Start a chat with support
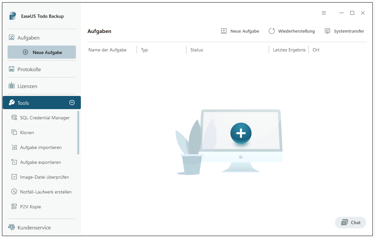The height and width of the screenshot is (238, 376). tap(350, 223)
